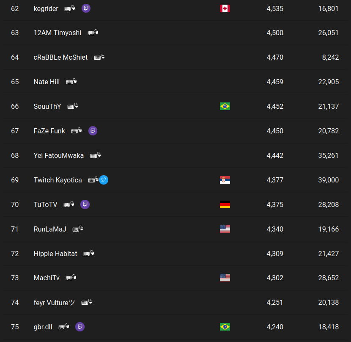Viewport: 351px width, 342px height.
Task: Click SouuThY's 4,452 score value
Action: click(x=275, y=106)
